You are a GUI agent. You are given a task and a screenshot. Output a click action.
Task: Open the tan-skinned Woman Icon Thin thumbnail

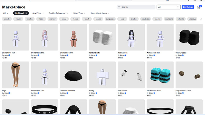click(x=73, y=37)
